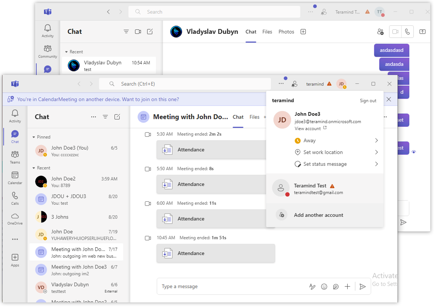Open Calendar in the left sidebar
Image resolution: width=434 pixels, height=307 pixels.
pos(15,178)
